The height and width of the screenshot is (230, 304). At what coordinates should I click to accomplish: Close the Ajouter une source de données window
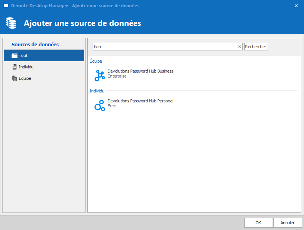pos(296,6)
